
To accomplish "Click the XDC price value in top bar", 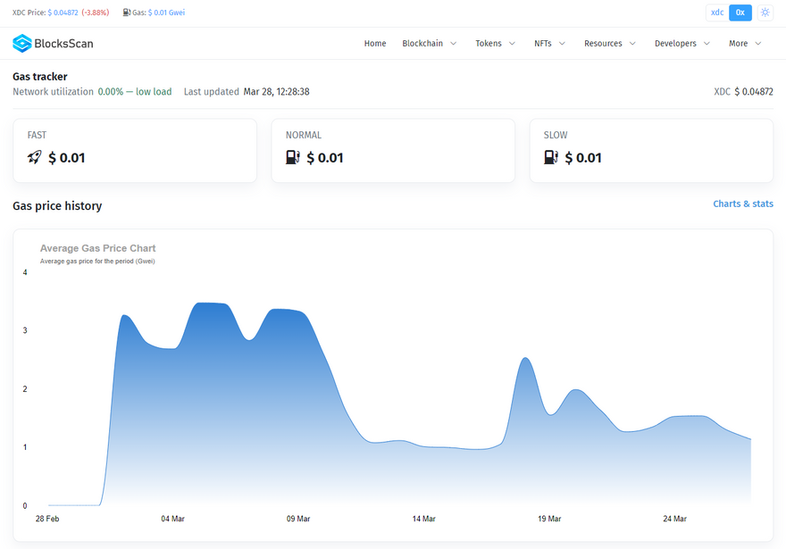I will coord(63,13).
